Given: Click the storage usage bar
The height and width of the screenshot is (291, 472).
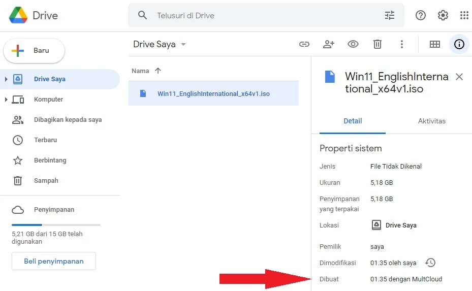Looking at the screenshot, I should 56,225.
